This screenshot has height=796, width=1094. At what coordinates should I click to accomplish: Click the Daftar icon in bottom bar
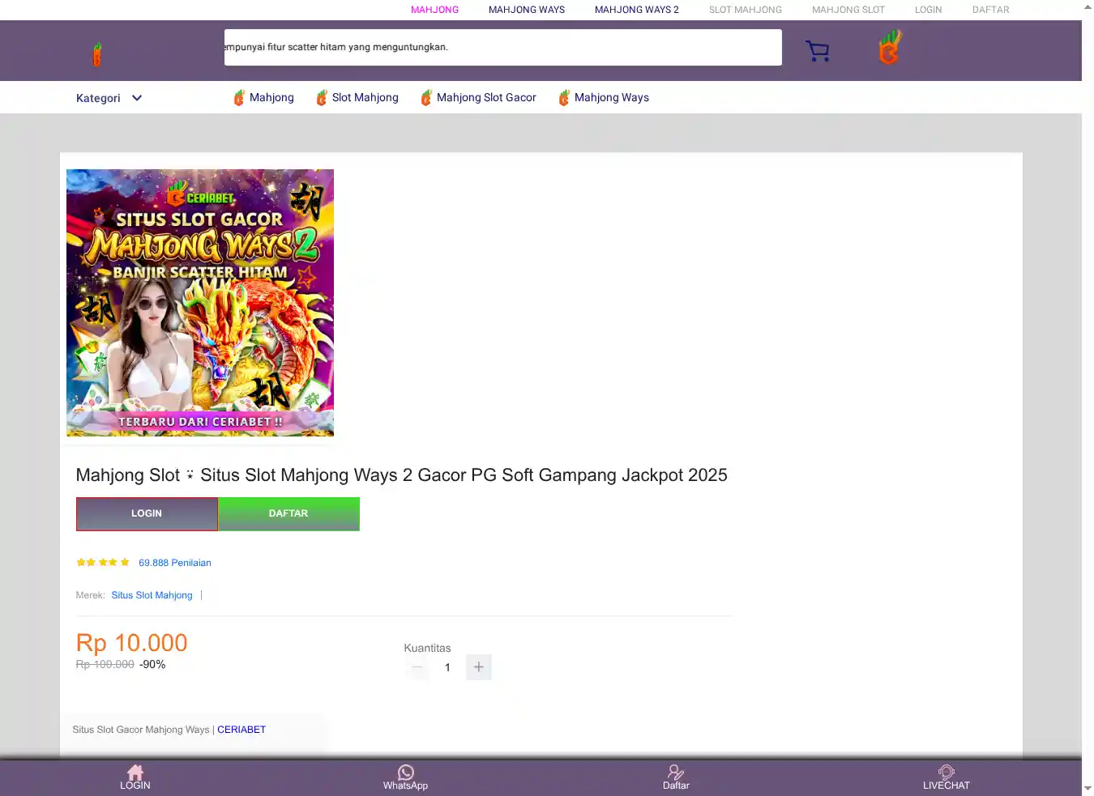[675, 773]
